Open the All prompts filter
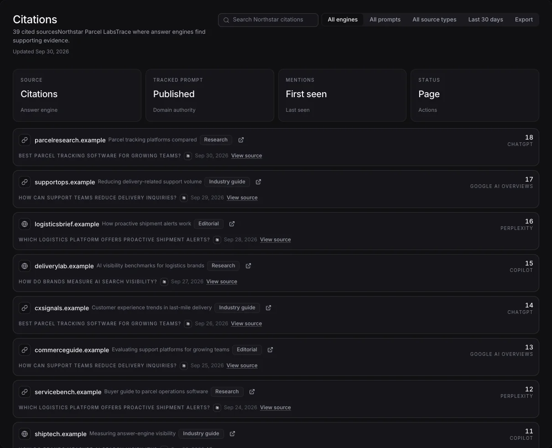The width and height of the screenshot is (552, 448). click(385, 20)
